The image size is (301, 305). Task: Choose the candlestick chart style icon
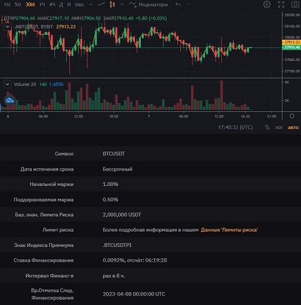112,4
